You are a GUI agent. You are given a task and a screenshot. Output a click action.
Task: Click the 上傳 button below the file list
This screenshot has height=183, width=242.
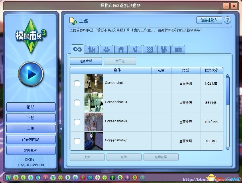pos(87,157)
